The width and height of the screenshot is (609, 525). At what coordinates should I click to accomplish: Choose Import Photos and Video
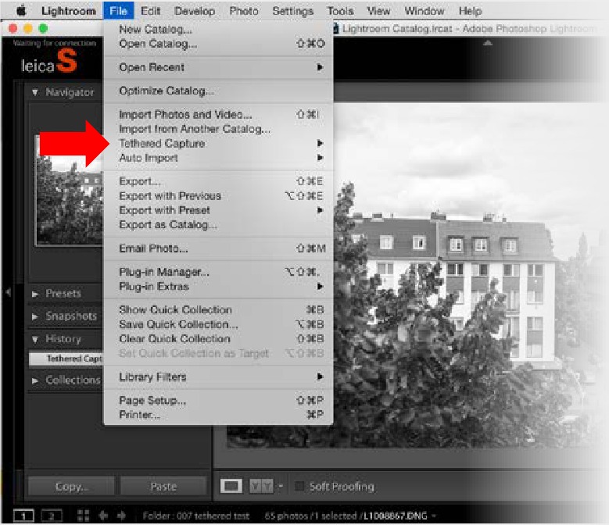[218, 115]
